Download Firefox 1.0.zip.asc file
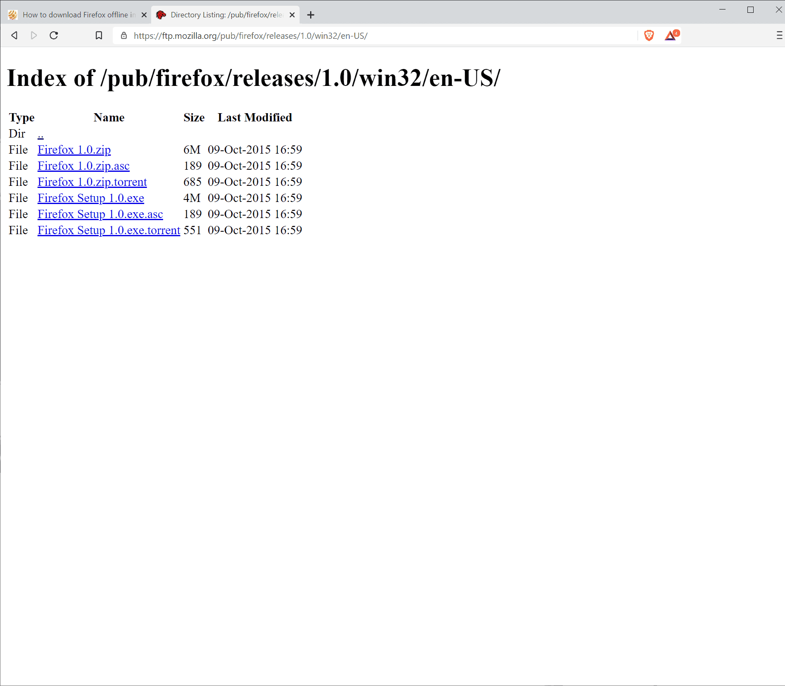Image resolution: width=785 pixels, height=686 pixels. (x=83, y=166)
